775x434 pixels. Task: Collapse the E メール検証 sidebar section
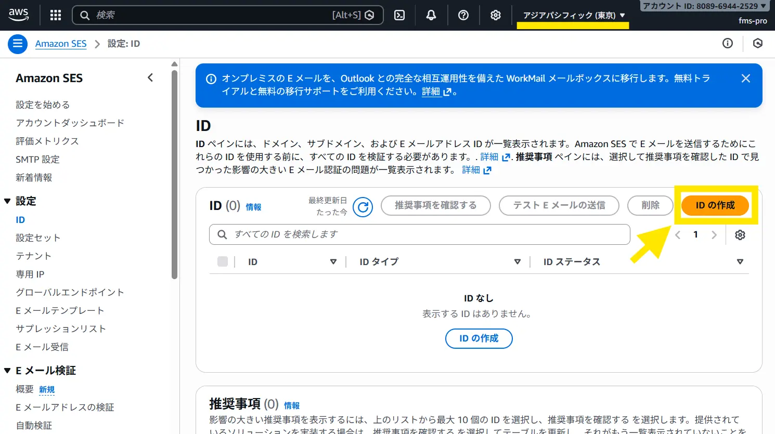7,371
